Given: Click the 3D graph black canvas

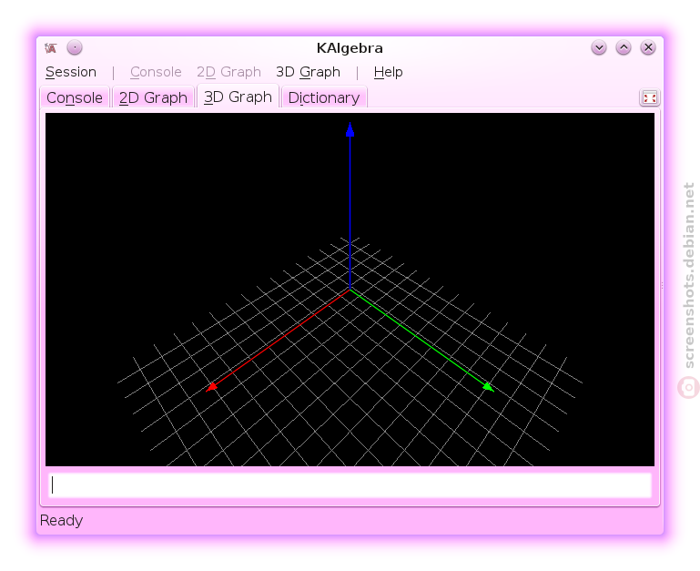Looking at the screenshot, I should coord(350,290).
